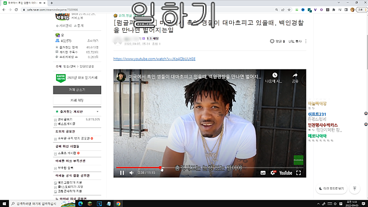Mute the video volume
The width and height of the screenshot is (368, 207).
click(132, 173)
